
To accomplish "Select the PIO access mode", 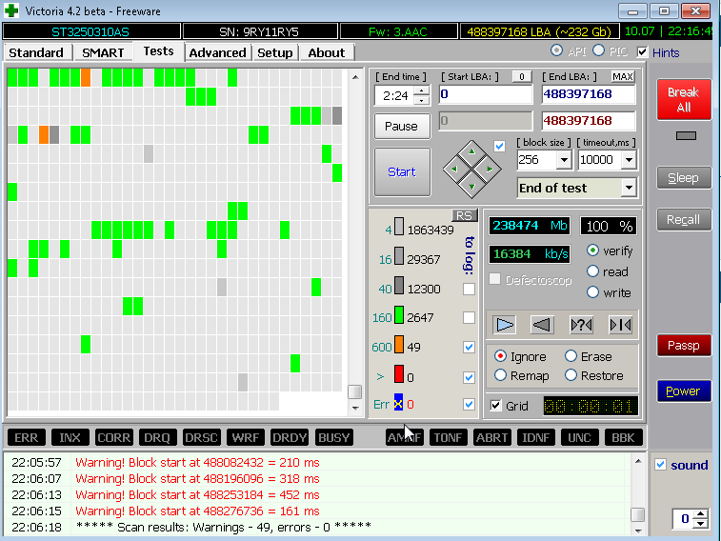I will [598, 50].
